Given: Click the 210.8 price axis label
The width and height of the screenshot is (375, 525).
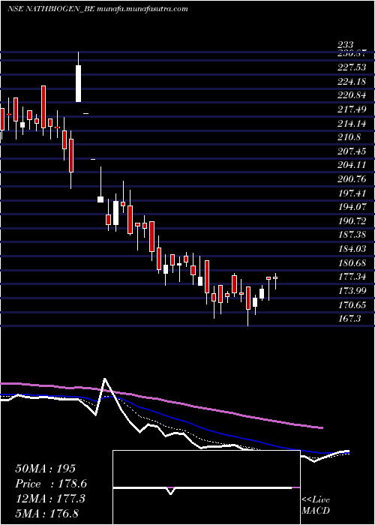Looking at the screenshot, I should coord(349,137).
